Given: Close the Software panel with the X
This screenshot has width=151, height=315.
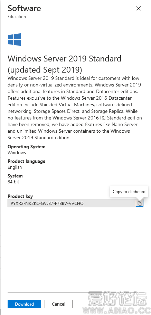Looking at the screenshot, I should point(139,8).
